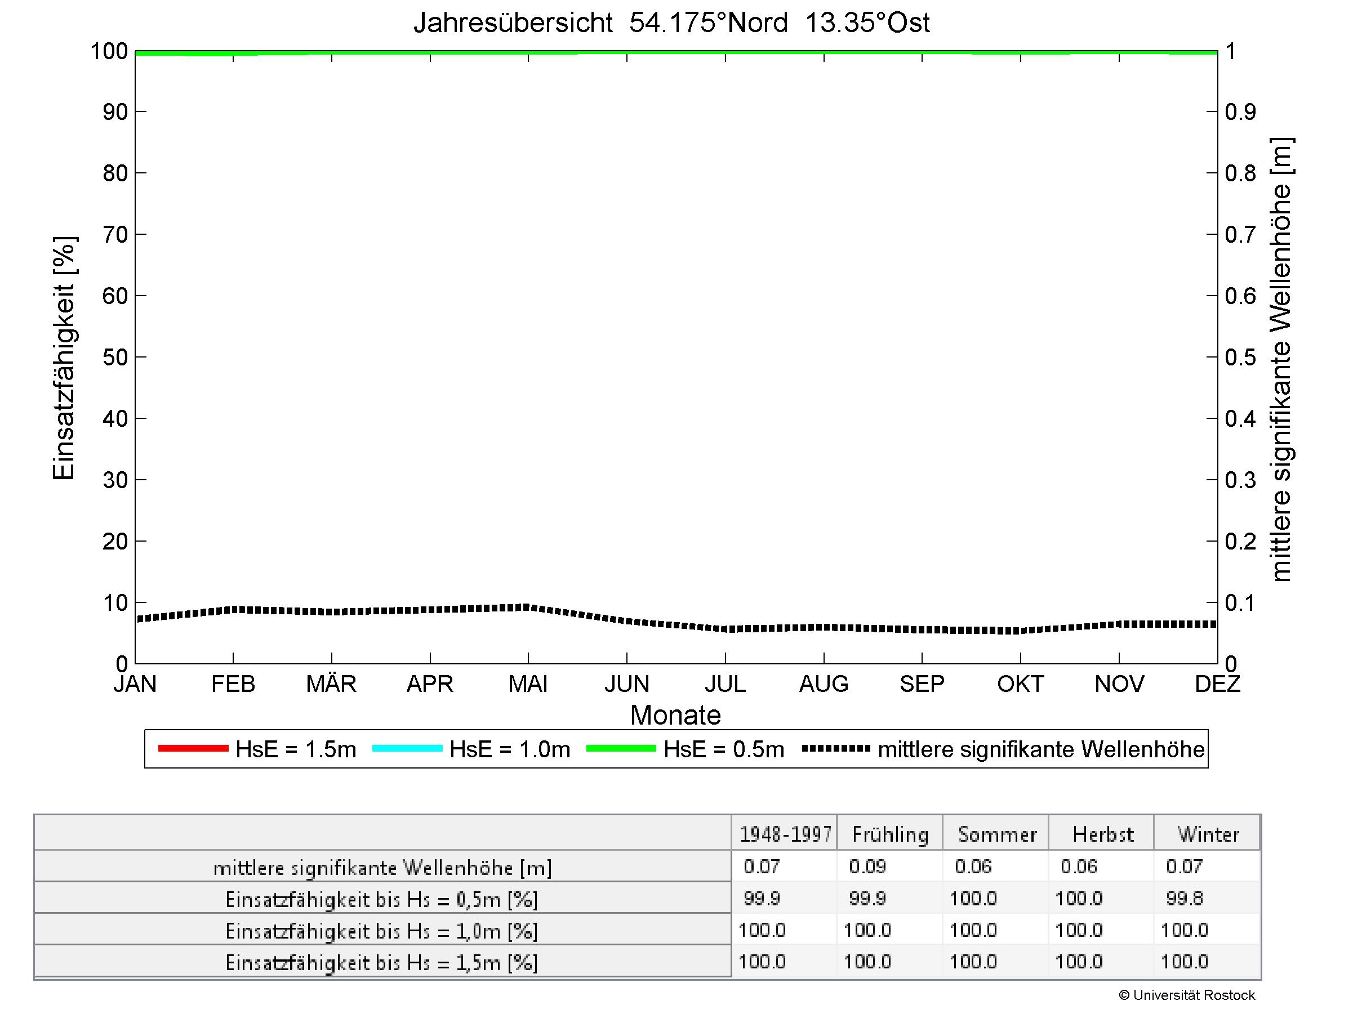1353x1014 pixels.
Task: Click the Frühling 0.09 wave height cell
Action: 867,866
